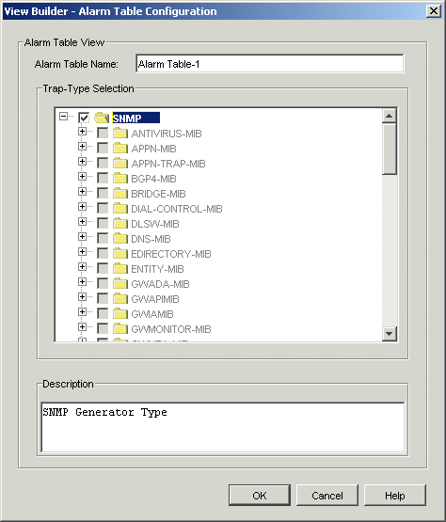Open Help for this dialog

tap(395, 496)
